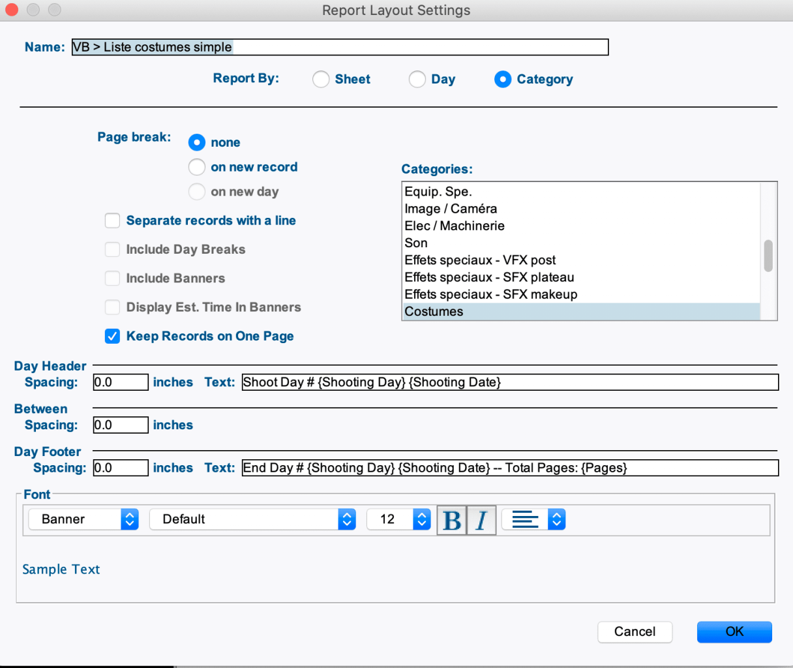Uncheck Keep Records on One Page
Screen dimensions: 793x668
113,336
